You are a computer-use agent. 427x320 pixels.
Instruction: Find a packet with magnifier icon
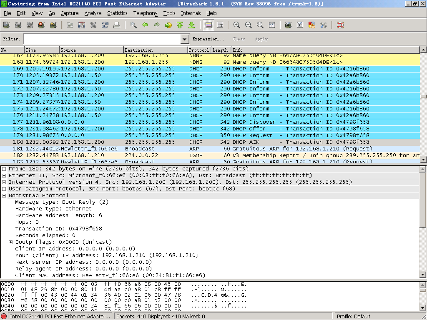pos(133,25)
